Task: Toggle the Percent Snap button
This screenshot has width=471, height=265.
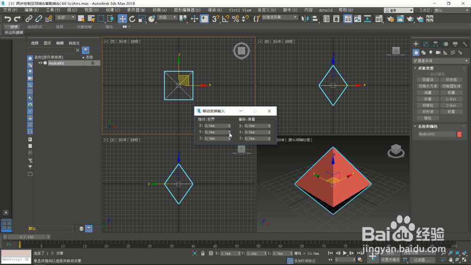Action: [235, 19]
